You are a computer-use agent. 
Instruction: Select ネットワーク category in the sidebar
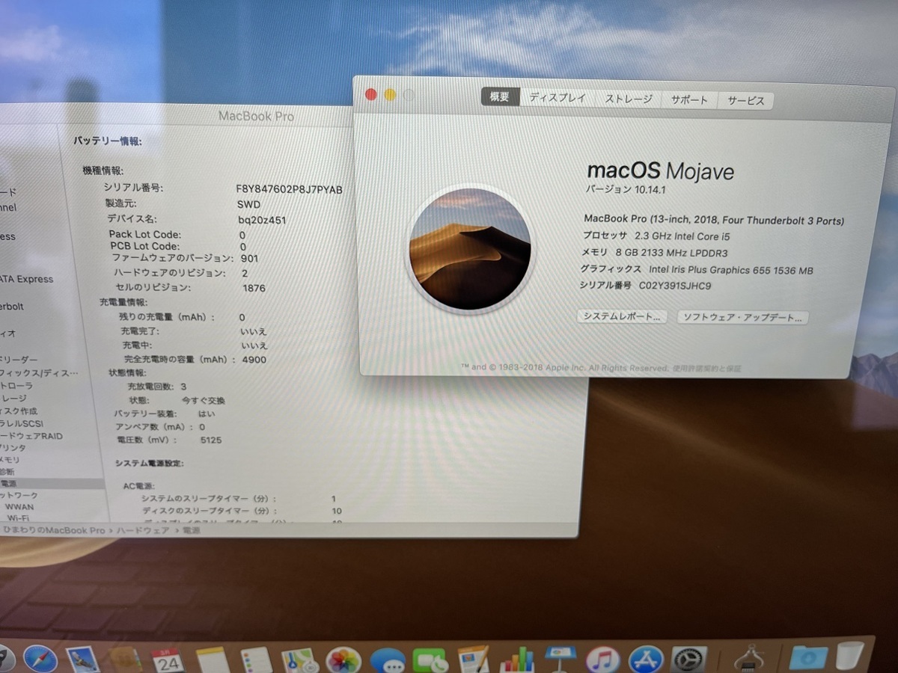pyautogui.click(x=19, y=495)
